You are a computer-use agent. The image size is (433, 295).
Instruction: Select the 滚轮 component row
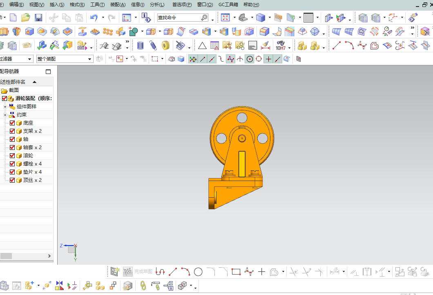click(27, 156)
